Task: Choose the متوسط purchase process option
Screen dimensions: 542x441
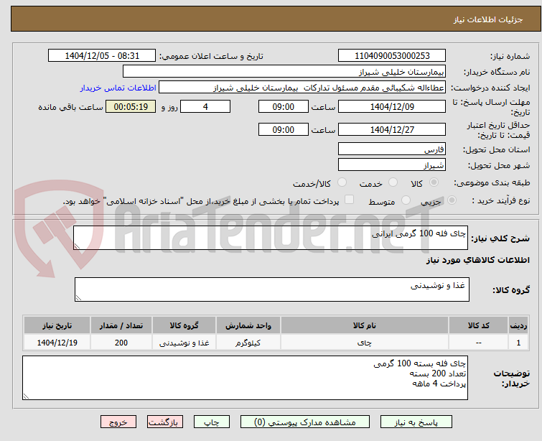Action: (406, 200)
